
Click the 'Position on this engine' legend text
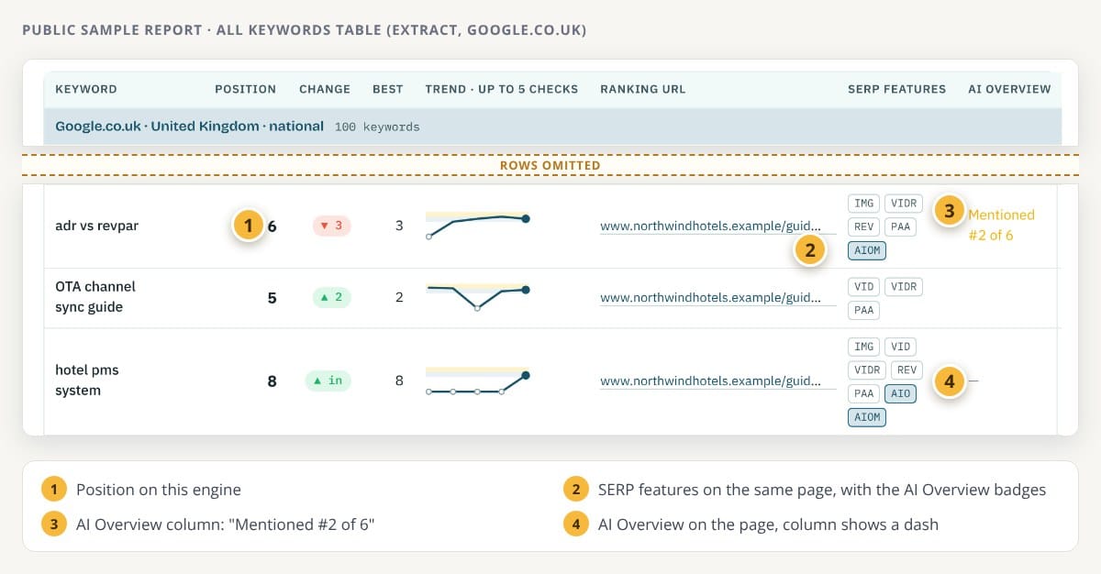tap(158, 490)
